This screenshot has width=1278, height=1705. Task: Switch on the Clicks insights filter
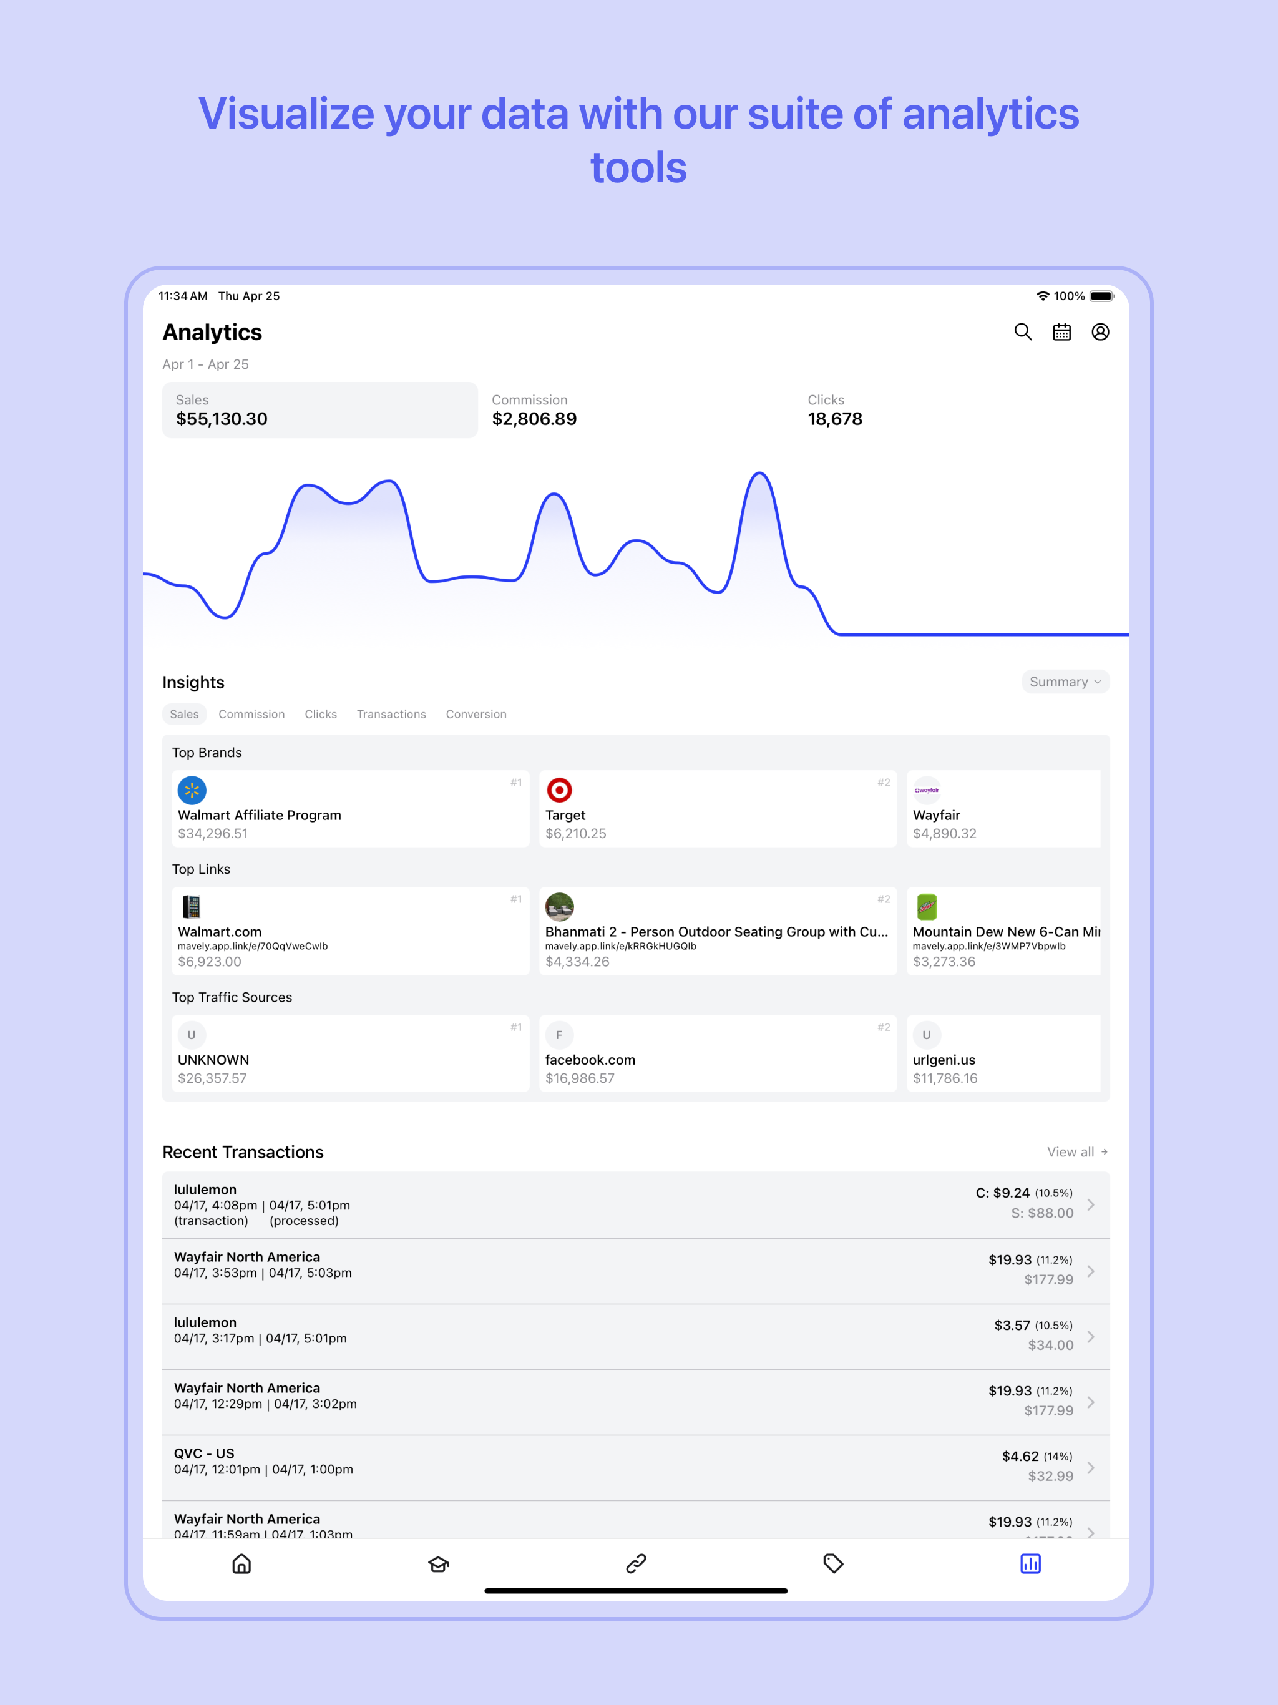(x=321, y=714)
